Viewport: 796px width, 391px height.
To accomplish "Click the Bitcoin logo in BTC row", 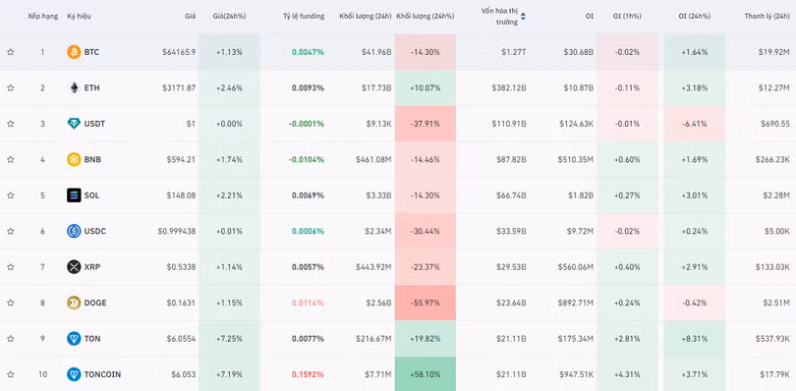I will click(x=74, y=52).
